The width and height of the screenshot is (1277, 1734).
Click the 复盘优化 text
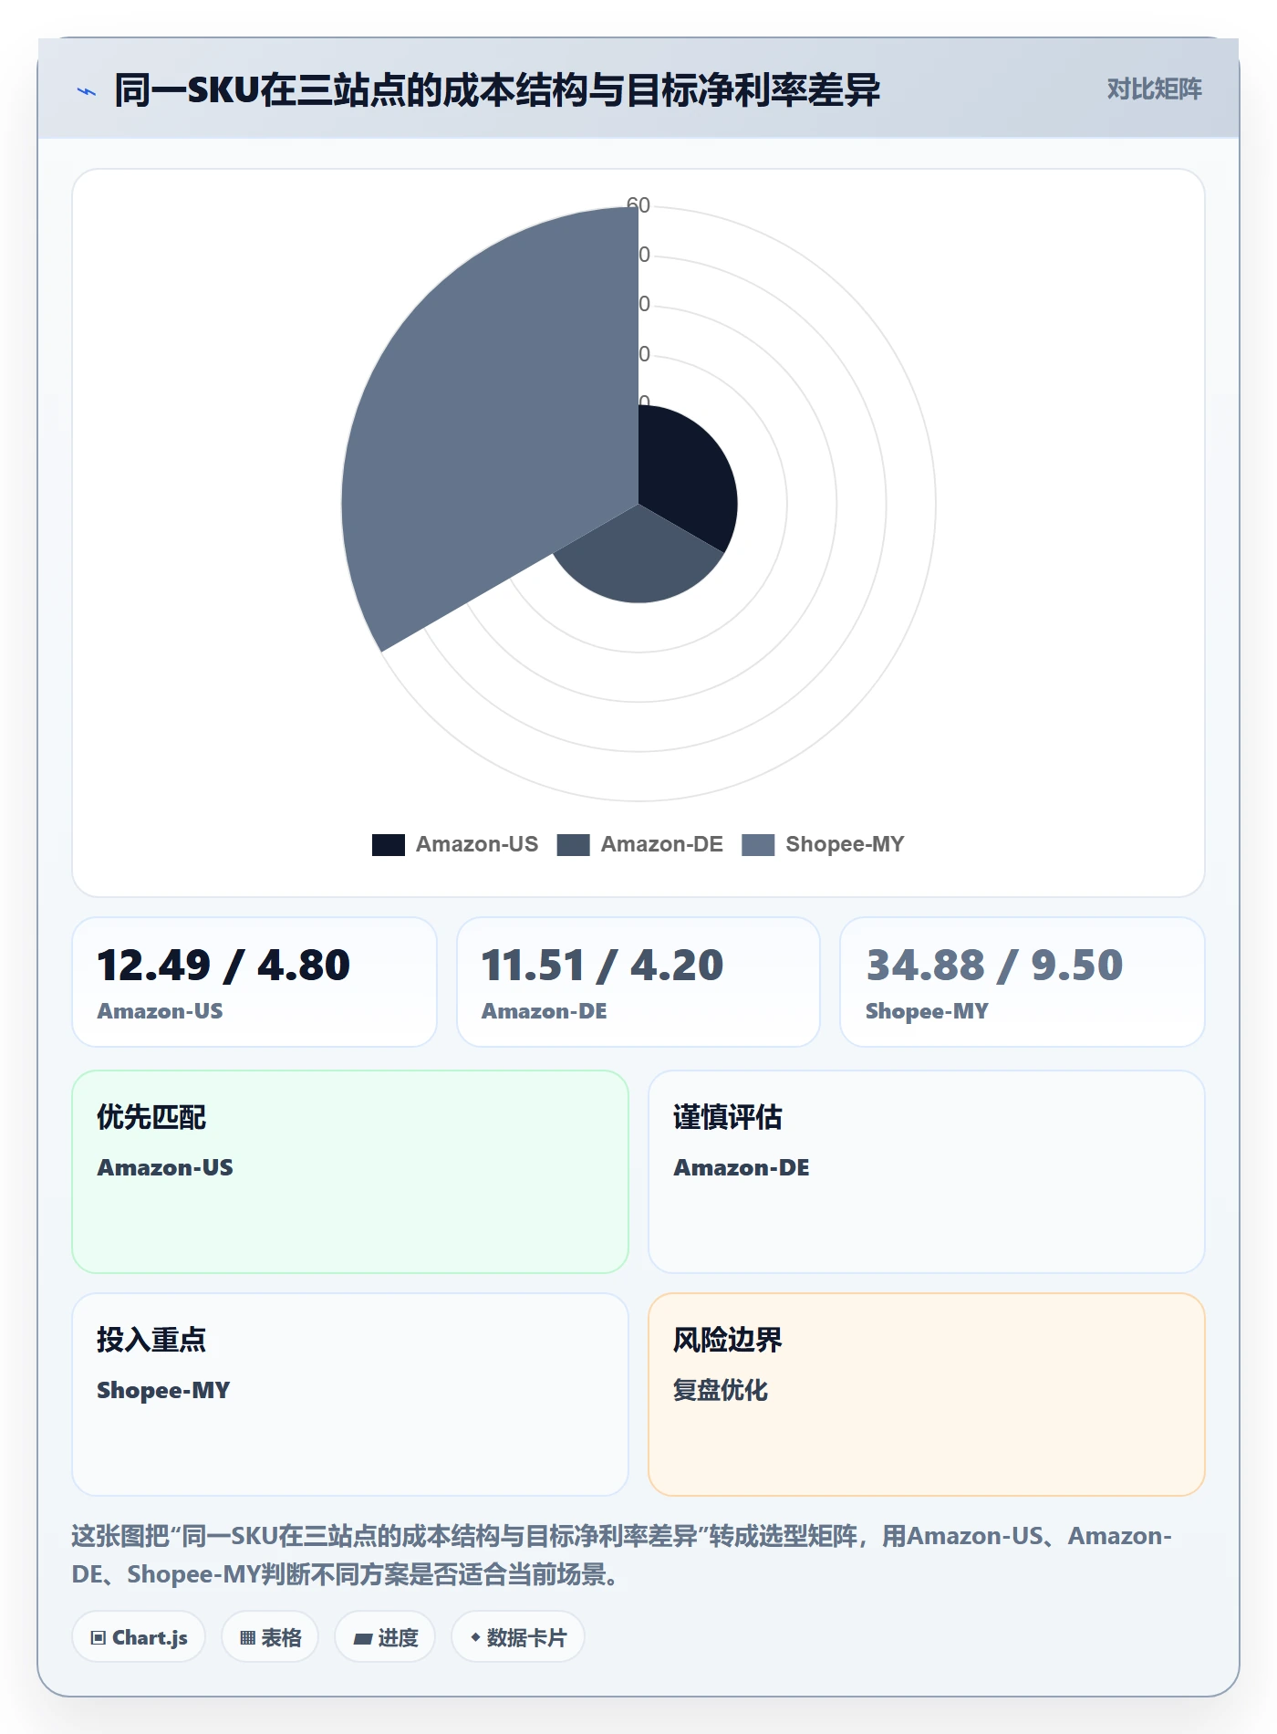721,1390
